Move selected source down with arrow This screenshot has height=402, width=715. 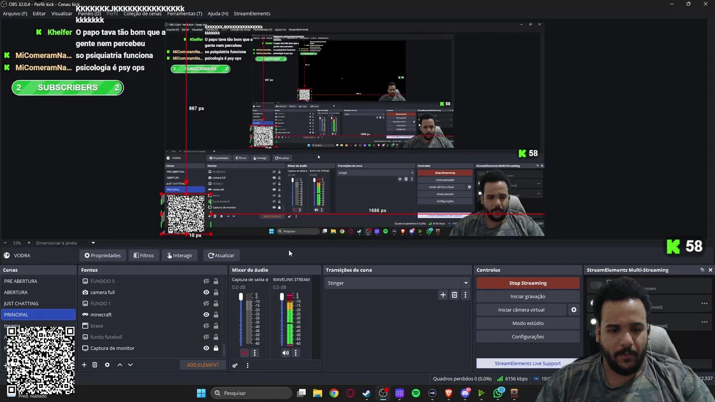[130, 365]
